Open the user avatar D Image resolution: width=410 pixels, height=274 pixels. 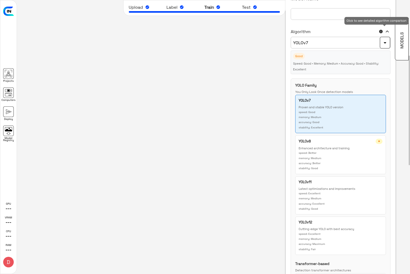(8, 262)
